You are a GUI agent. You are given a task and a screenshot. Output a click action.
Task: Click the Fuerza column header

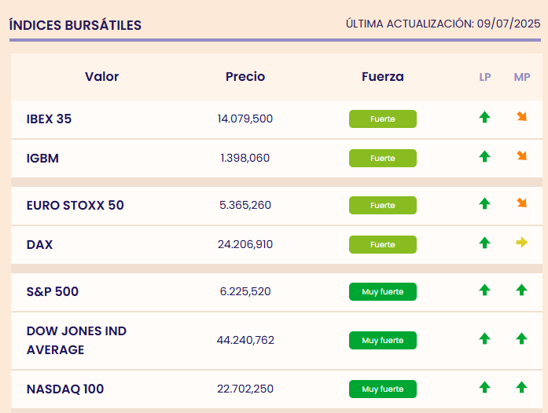pos(383,77)
